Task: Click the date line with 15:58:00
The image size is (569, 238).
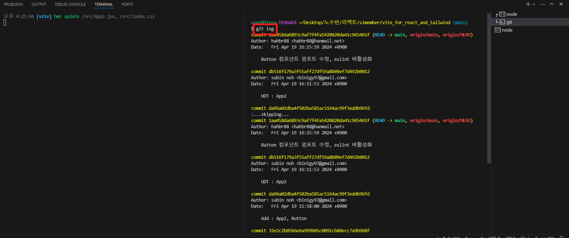Action: 299,206
